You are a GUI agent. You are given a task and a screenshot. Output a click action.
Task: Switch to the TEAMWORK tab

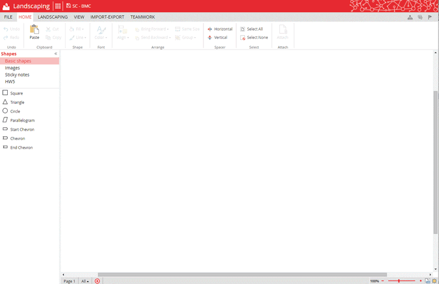click(143, 17)
